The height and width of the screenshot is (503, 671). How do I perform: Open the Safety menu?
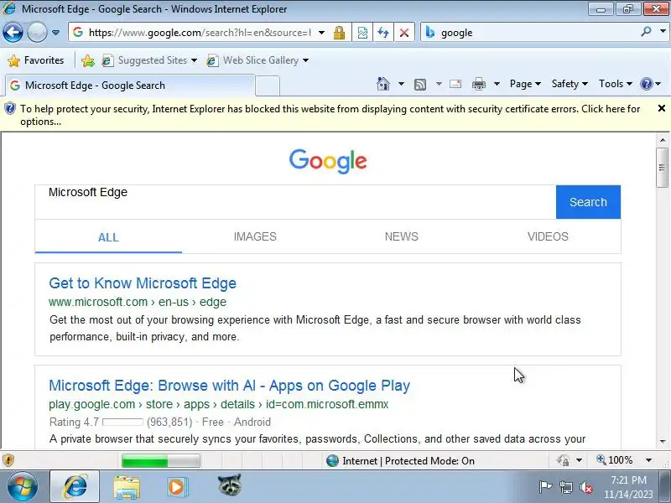570,84
